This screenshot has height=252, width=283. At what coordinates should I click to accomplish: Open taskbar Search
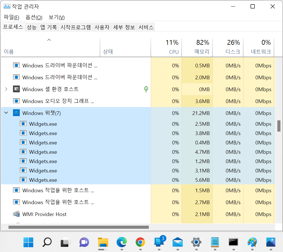pos(47,242)
